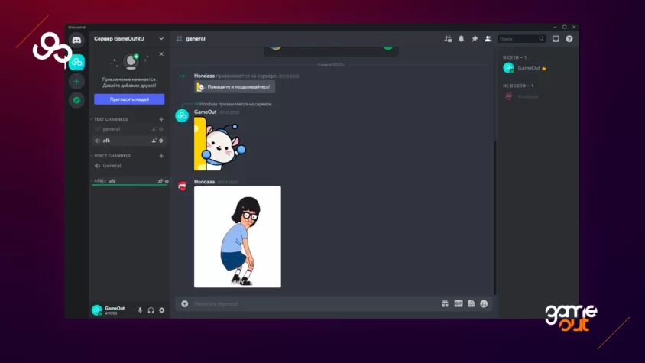Open the sticker picker
This screenshot has width=645, height=363.
coord(472,303)
